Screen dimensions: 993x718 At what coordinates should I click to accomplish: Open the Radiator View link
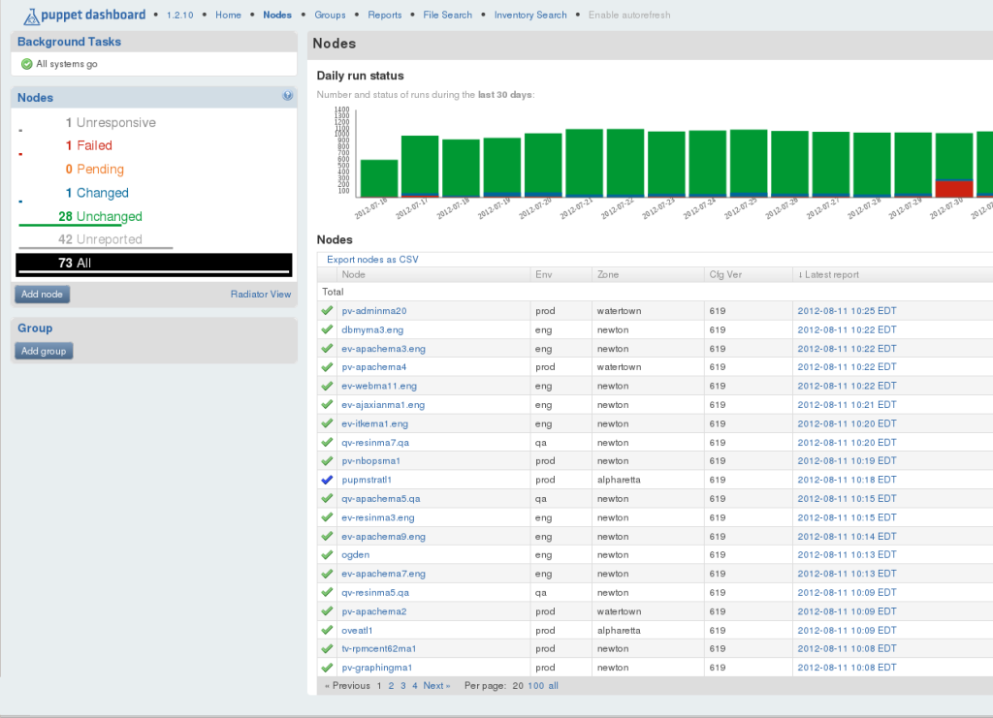261,295
